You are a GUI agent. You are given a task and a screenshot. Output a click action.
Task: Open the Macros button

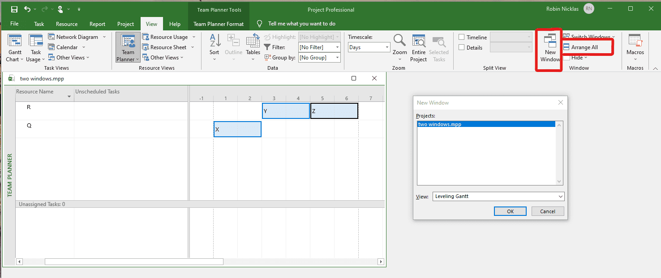coord(635,48)
